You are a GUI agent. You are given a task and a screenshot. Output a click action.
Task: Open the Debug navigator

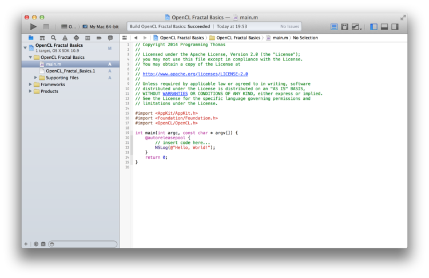pos(88,38)
